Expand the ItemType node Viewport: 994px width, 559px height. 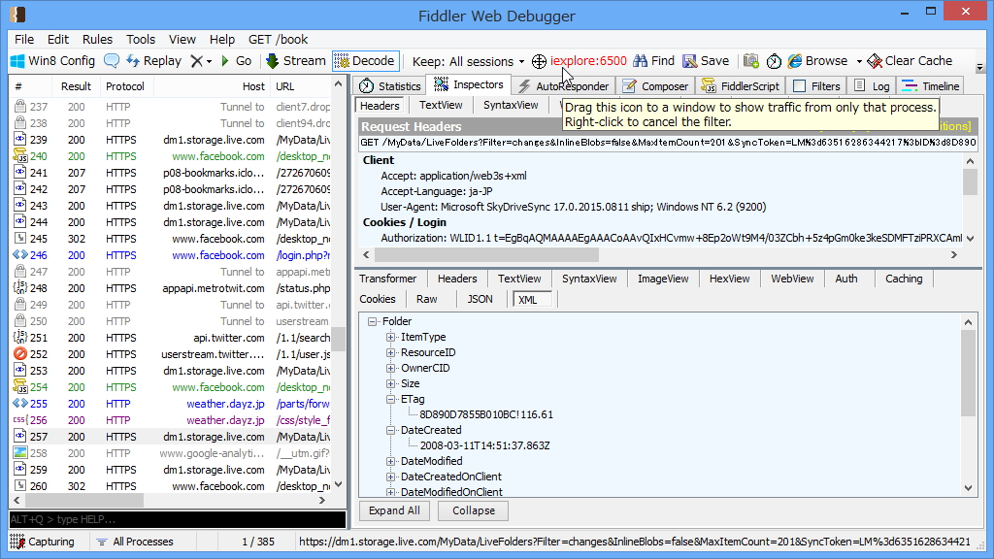[x=391, y=337]
